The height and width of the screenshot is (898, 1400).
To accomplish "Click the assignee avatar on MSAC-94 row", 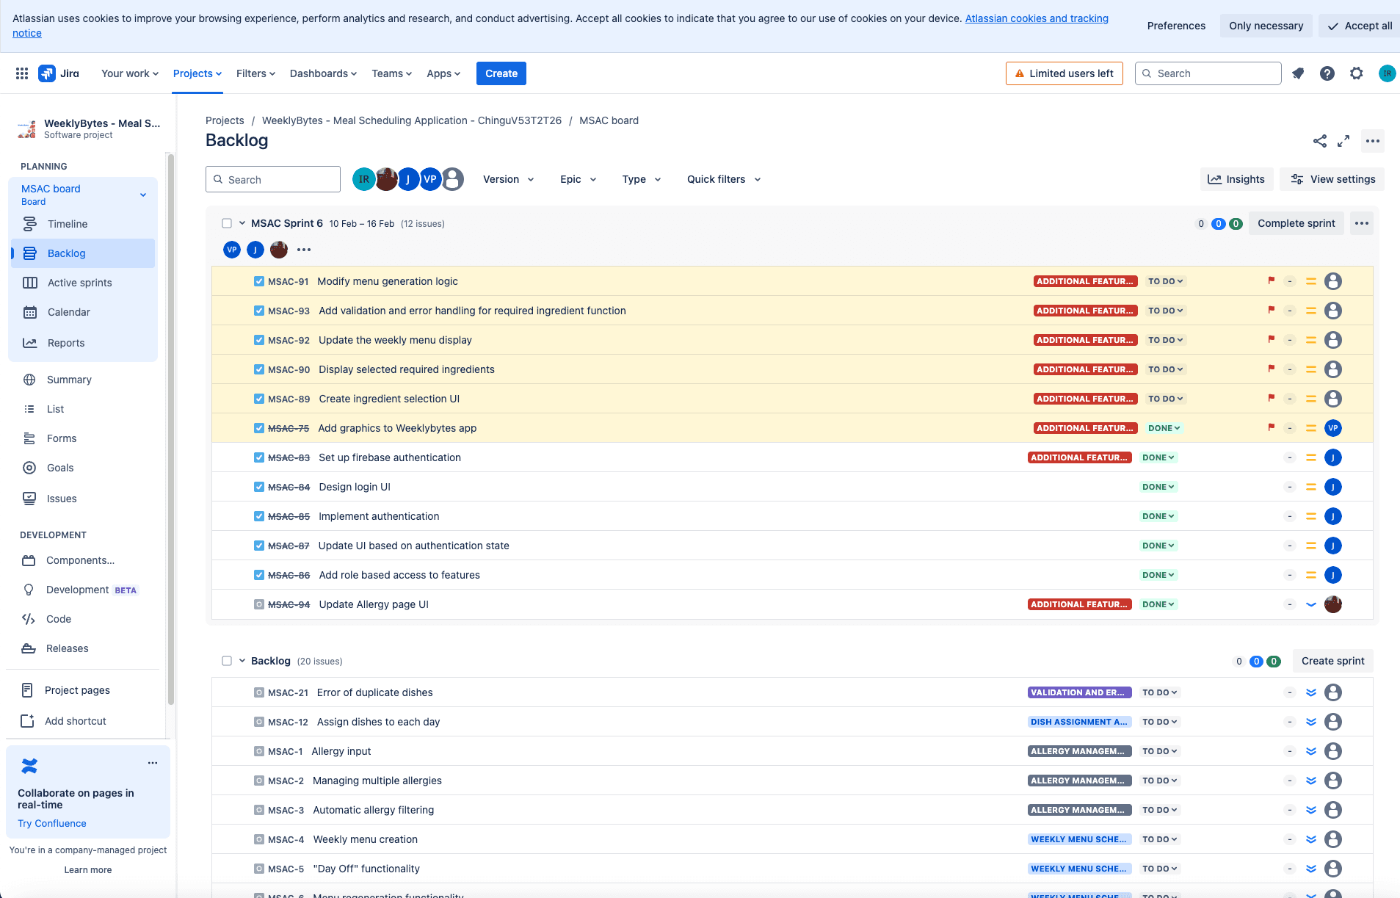I will pos(1333,604).
